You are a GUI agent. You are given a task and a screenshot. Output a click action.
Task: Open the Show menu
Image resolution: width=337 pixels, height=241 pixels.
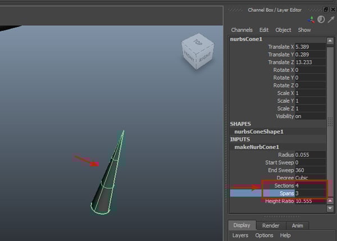(304, 30)
